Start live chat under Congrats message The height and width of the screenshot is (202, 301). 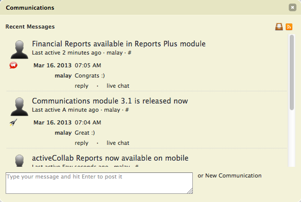coord(118,86)
